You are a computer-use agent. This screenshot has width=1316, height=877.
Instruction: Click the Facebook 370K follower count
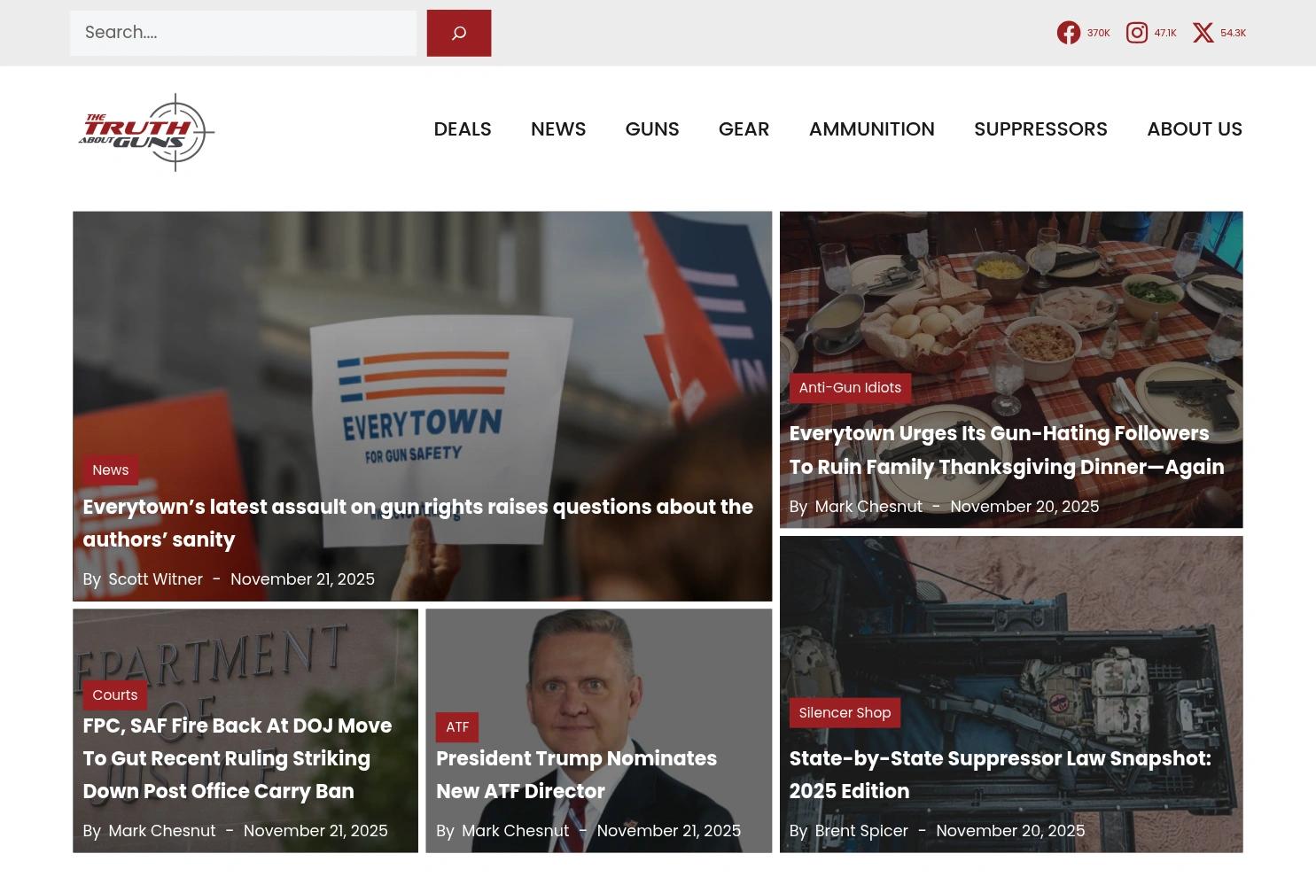(x=1099, y=33)
